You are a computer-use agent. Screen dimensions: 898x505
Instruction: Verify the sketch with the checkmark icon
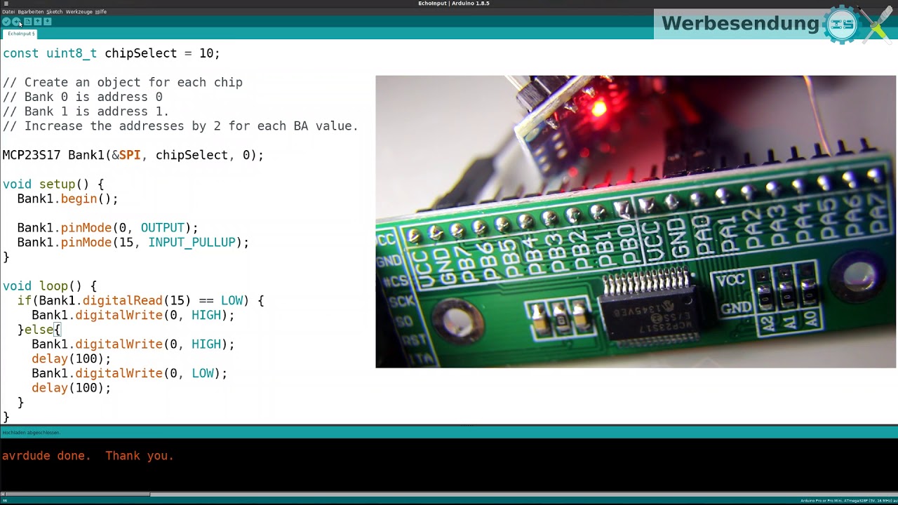point(6,22)
